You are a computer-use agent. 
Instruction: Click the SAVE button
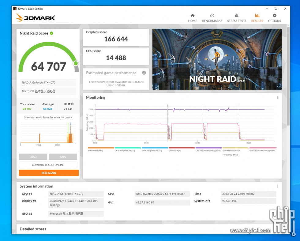coord(63,157)
